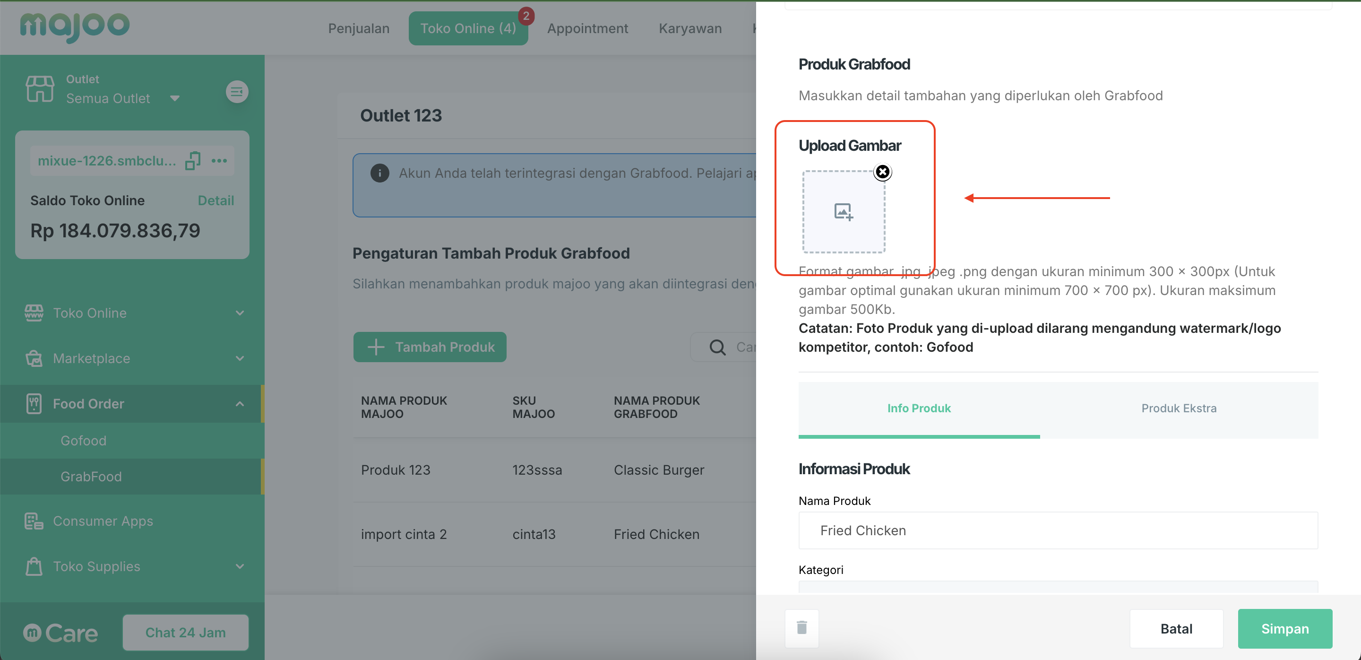Open the Karyawan menu
This screenshot has width=1361, height=660.
[x=690, y=28]
